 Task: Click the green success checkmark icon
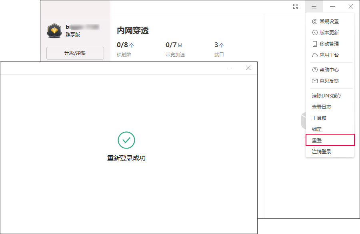(126, 140)
